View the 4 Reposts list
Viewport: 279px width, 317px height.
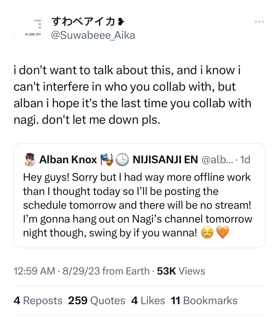click(x=38, y=300)
